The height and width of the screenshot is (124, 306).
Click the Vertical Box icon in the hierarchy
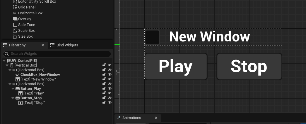12,65
